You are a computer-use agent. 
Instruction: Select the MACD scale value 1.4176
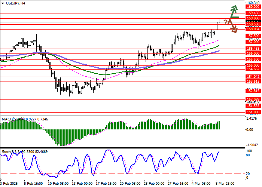[x=252, y=119]
